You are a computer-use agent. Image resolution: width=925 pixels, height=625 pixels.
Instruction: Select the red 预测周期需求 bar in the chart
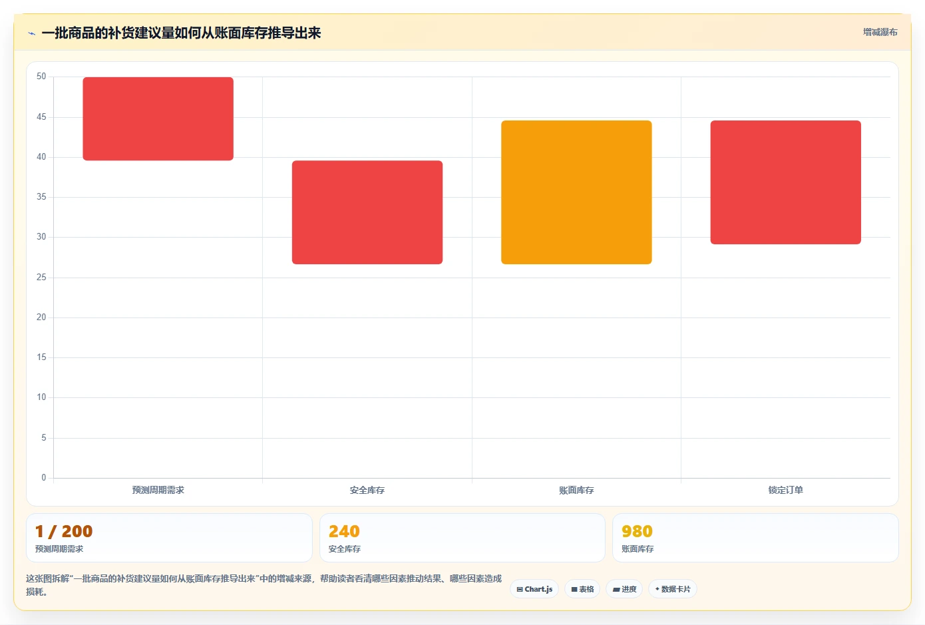pyautogui.click(x=158, y=119)
